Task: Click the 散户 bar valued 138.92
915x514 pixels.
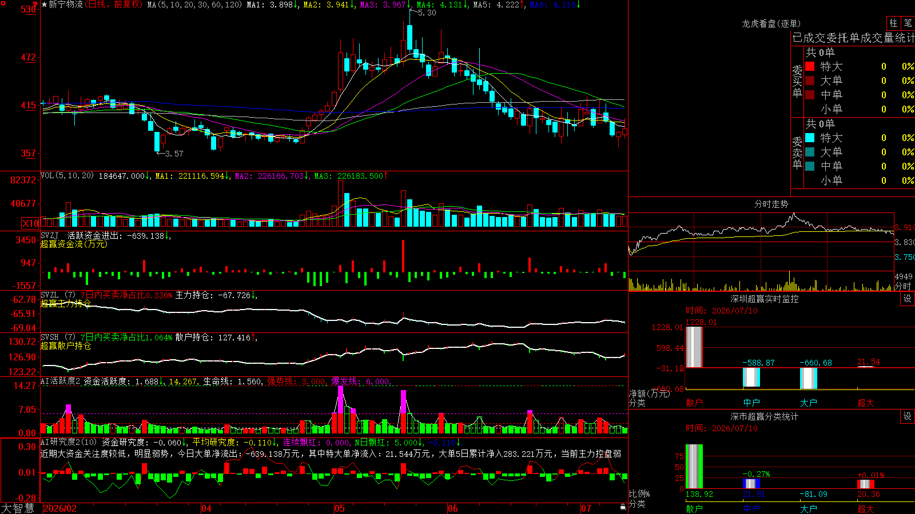Action: [694, 467]
